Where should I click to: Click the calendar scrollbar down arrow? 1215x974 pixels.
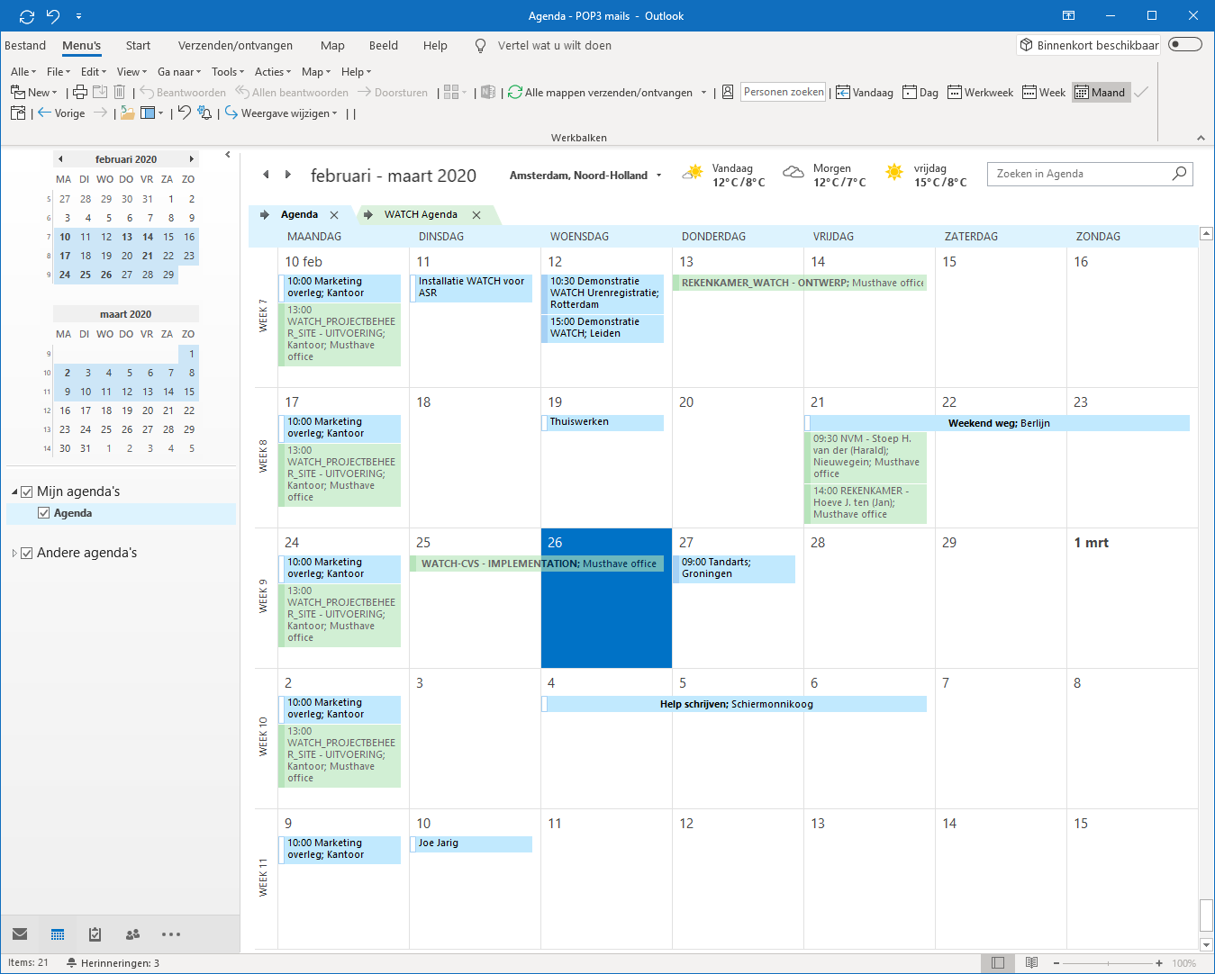tap(1207, 944)
